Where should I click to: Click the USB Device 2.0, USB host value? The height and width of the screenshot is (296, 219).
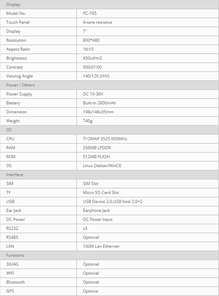point(112,201)
